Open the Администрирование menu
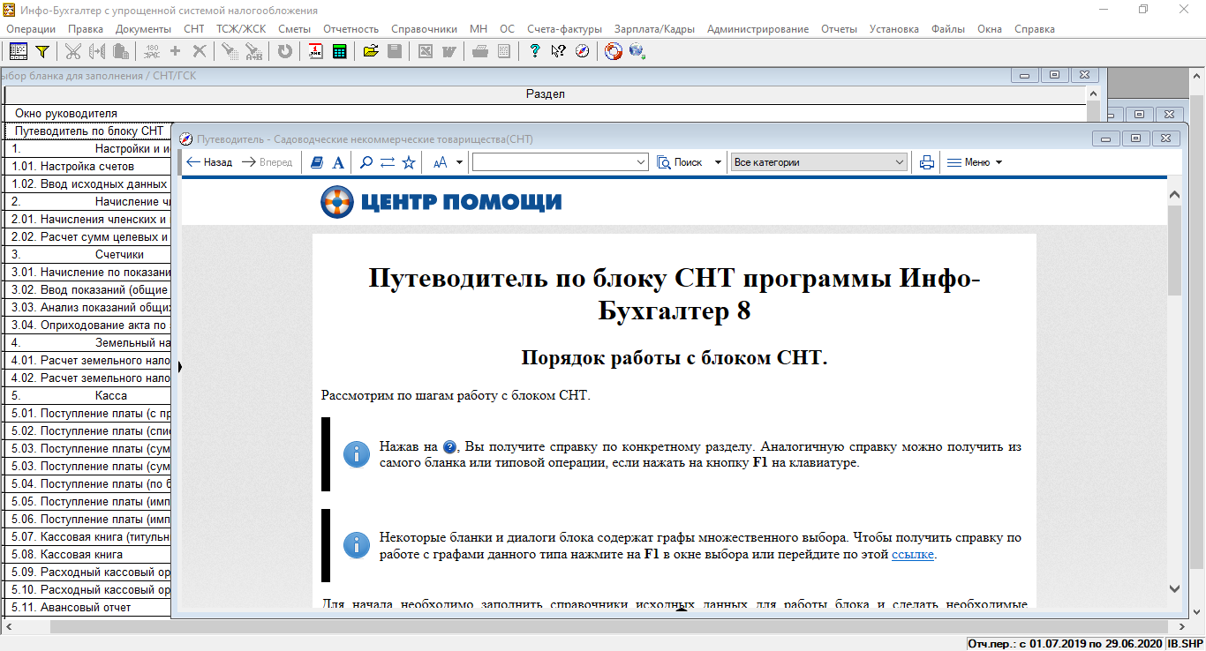This screenshot has height=651, width=1206. [x=758, y=29]
